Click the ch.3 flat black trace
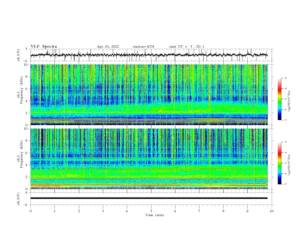The height and width of the screenshot is (237, 306). (x=149, y=198)
